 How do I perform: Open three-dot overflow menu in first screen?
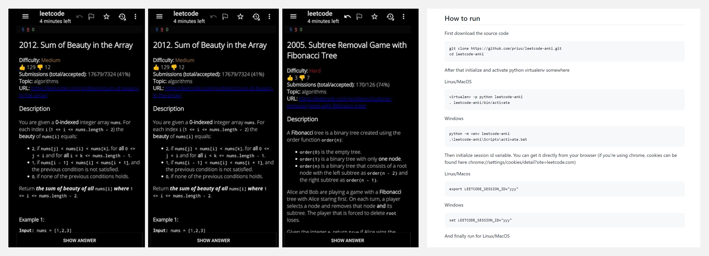click(135, 17)
